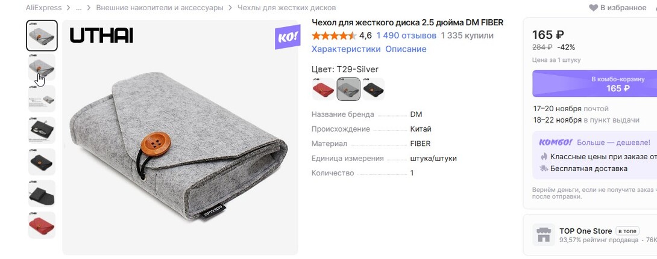Viewport: 657px width, 259px height.
Task: Click the delivery truck icon beside Бесплатная доставка
Action: click(544, 169)
